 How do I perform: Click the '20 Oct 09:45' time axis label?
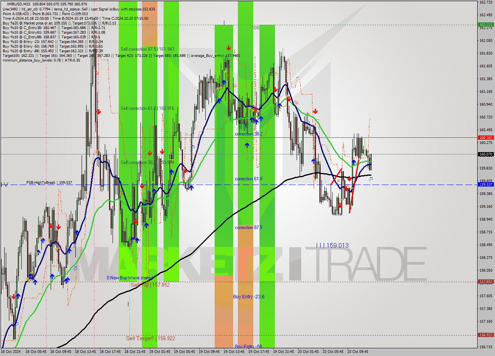click(x=358, y=352)
